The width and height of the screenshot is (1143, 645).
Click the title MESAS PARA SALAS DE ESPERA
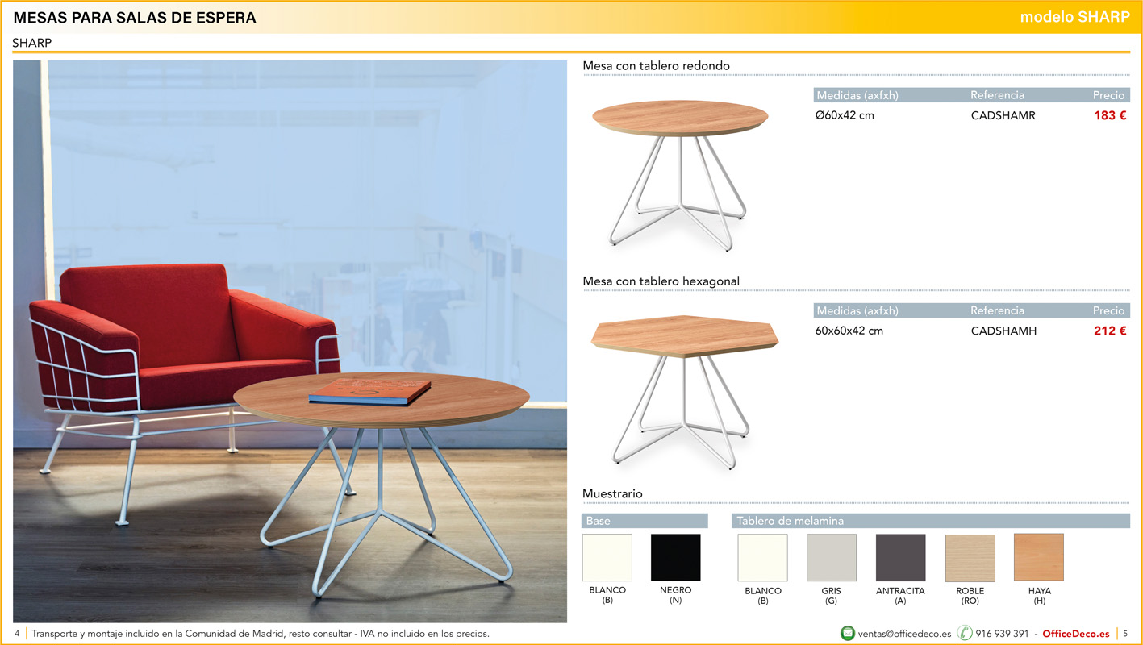135,18
